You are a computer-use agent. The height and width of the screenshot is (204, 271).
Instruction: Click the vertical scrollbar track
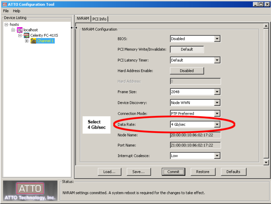point(266,93)
